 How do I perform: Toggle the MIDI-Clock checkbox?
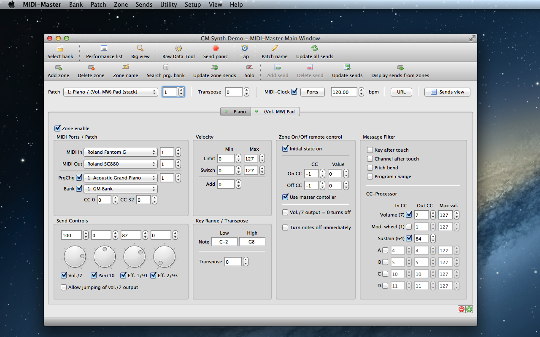294,91
